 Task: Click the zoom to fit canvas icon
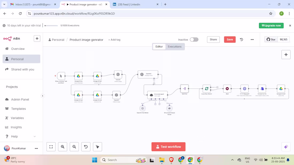pyautogui.click(x=51, y=147)
